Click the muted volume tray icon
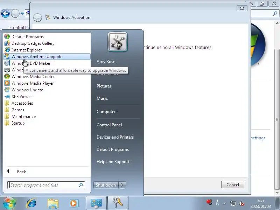Viewport: 280px width, 210px height. point(241,203)
